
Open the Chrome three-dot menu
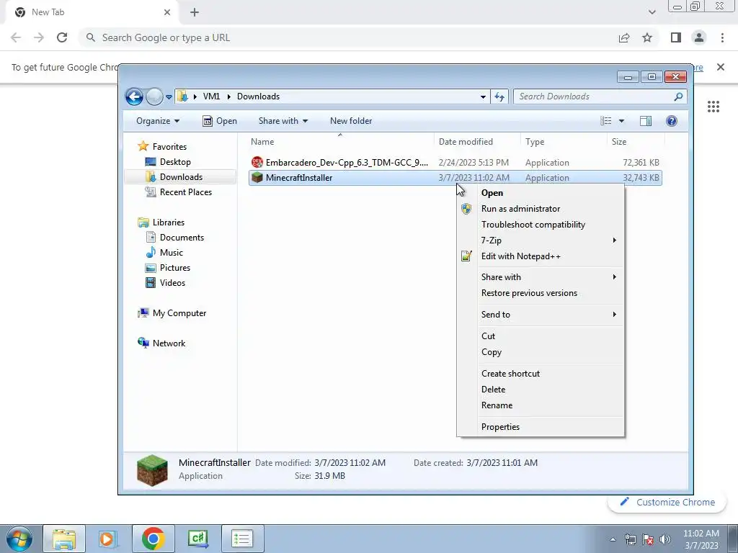pyautogui.click(x=722, y=37)
